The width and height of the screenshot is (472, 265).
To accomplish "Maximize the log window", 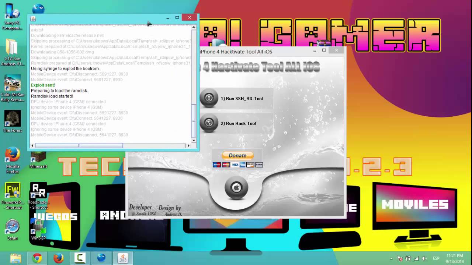I will (x=177, y=18).
